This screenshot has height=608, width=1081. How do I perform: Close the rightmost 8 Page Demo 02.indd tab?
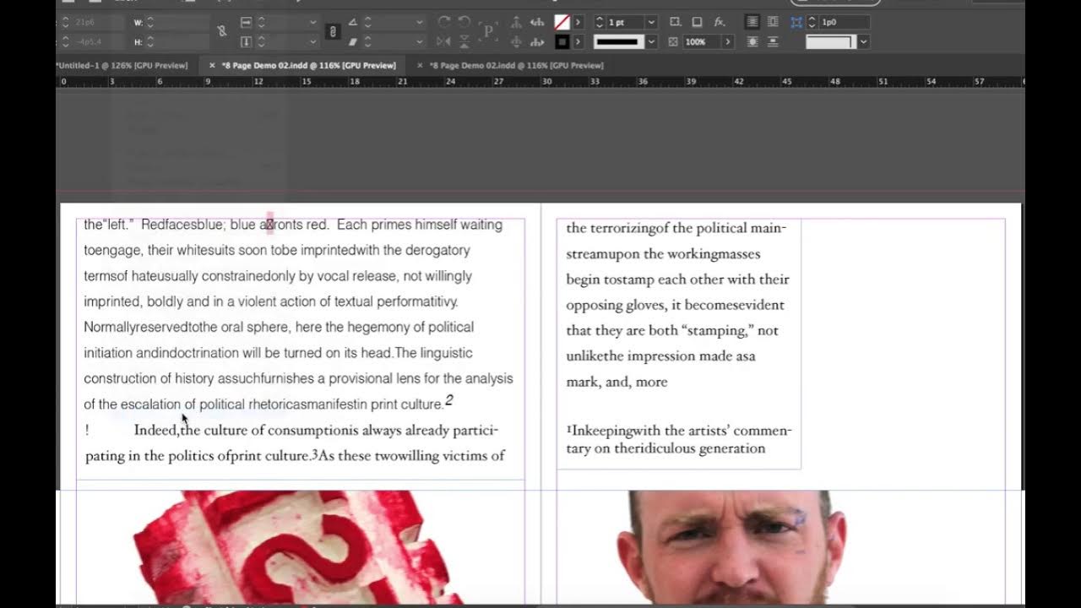tap(420, 65)
